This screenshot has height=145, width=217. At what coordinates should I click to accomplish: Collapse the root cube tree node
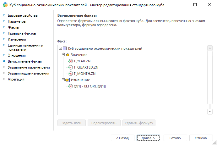coord(60,48)
